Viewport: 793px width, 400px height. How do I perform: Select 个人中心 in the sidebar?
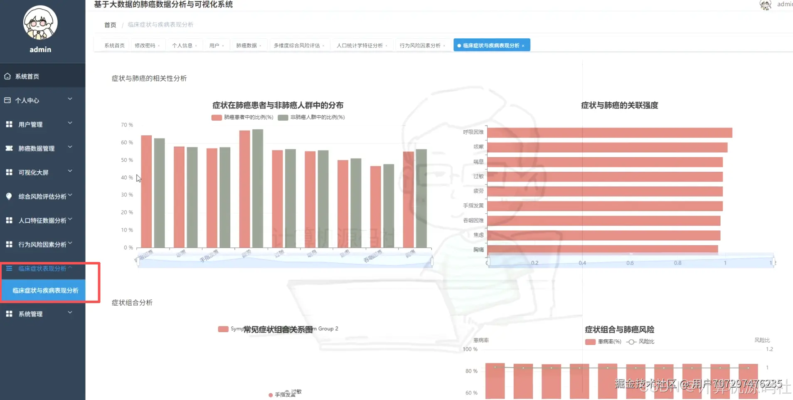[x=27, y=100]
